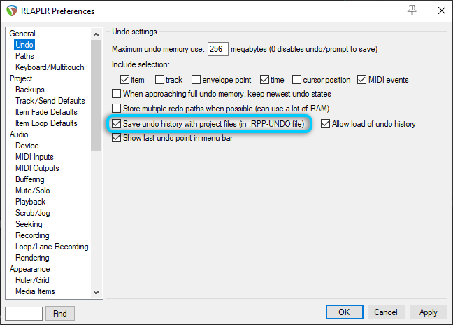The height and width of the screenshot is (325, 453).
Task: Toggle the item selection checkbox
Action: (125, 80)
